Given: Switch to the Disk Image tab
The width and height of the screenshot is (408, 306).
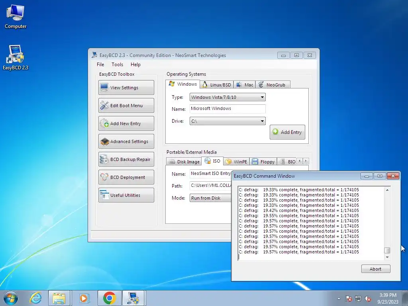Looking at the screenshot, I should click(x=184, y=162).
